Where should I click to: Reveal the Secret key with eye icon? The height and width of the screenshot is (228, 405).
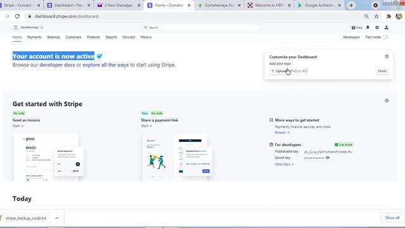[328, 158]
